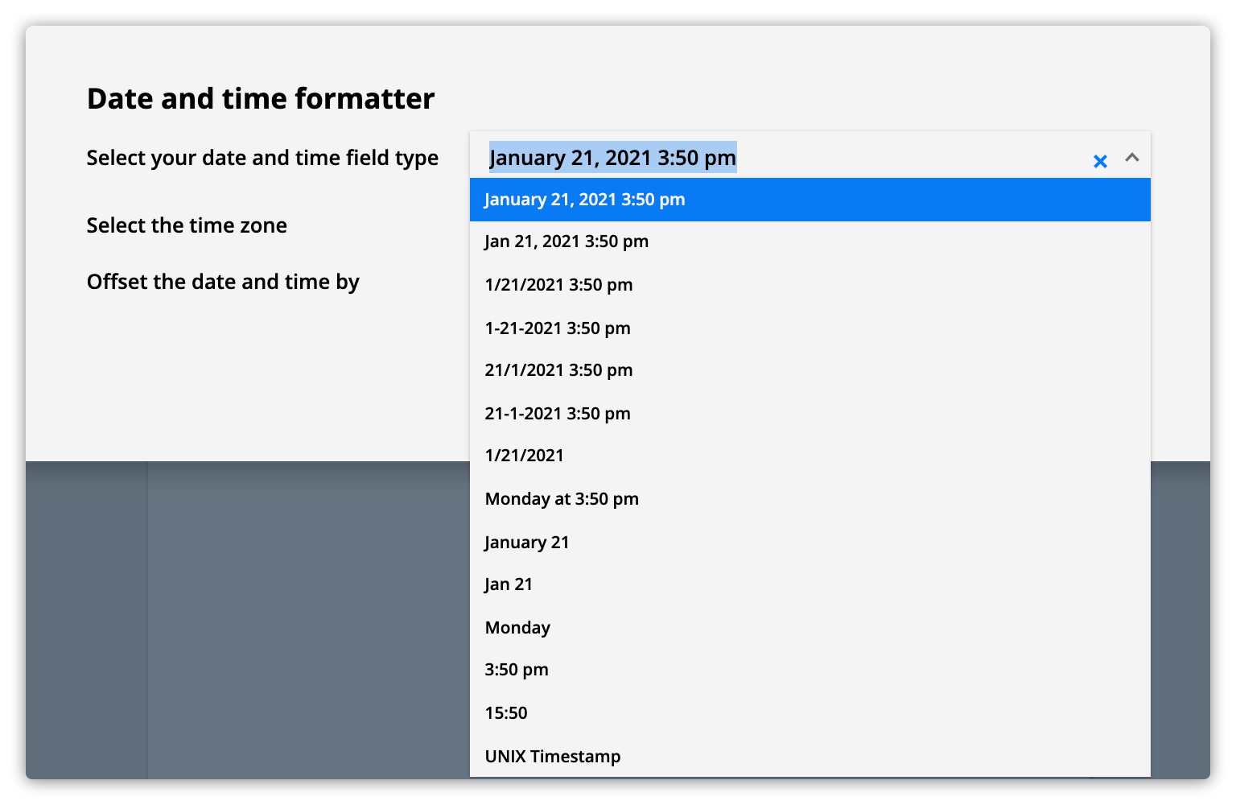
Task: Select the 'January 21' option
Action: click(527, 543)
